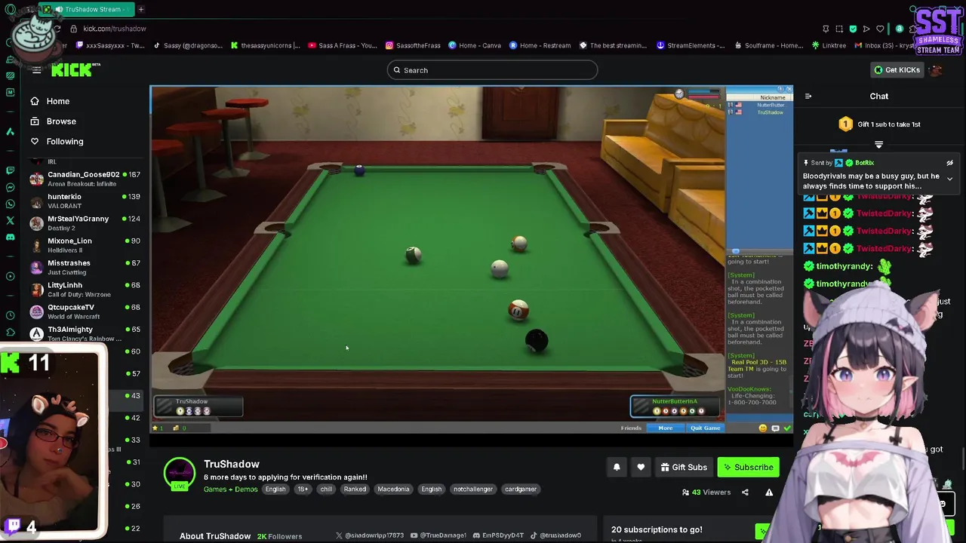Open the xxxSassyxxx Twitch bookmark
The image size is (966, 543).
click(109, 45)
